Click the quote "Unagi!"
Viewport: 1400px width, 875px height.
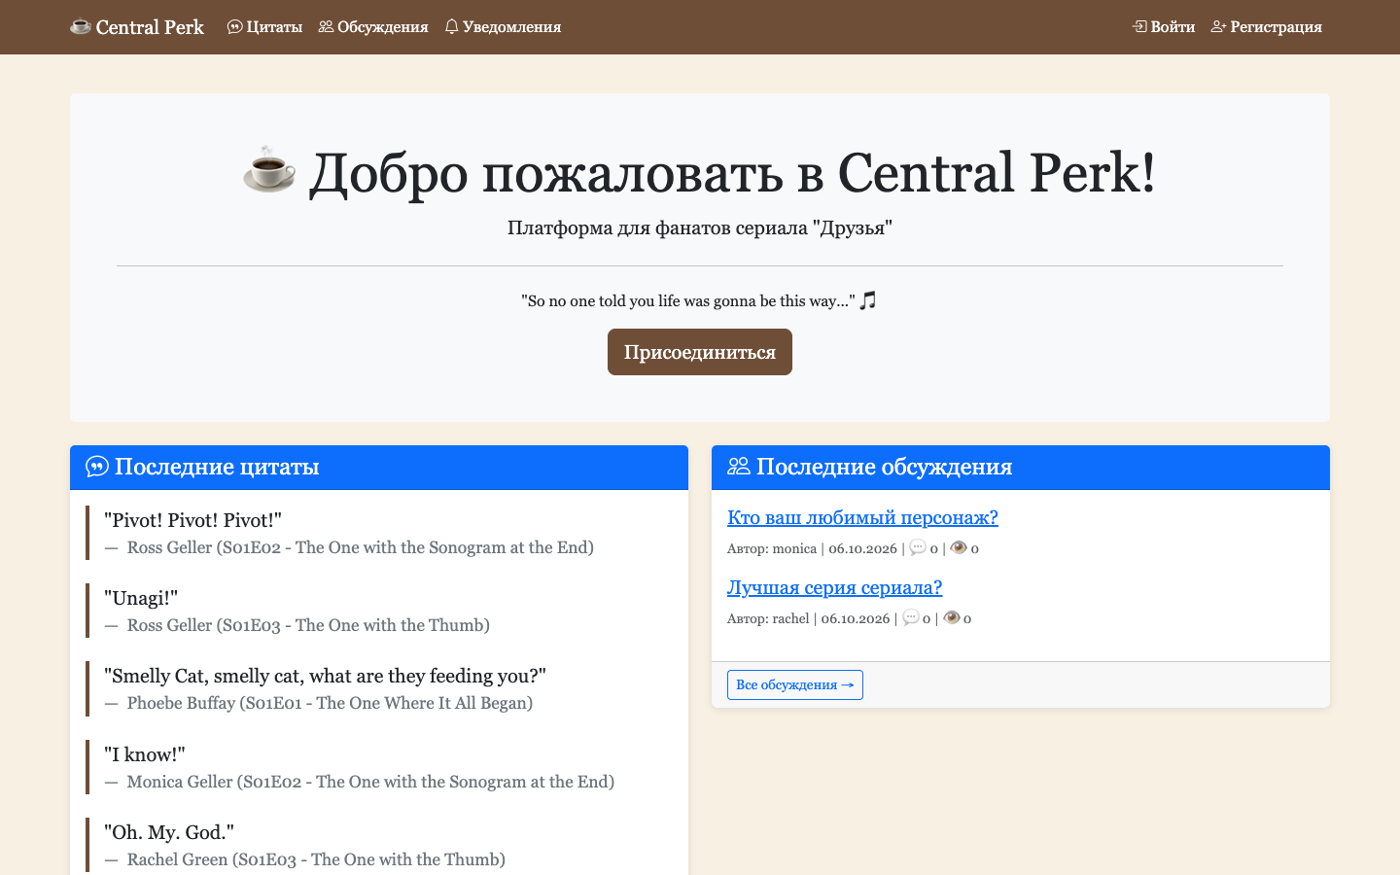(x=141, y=598)
